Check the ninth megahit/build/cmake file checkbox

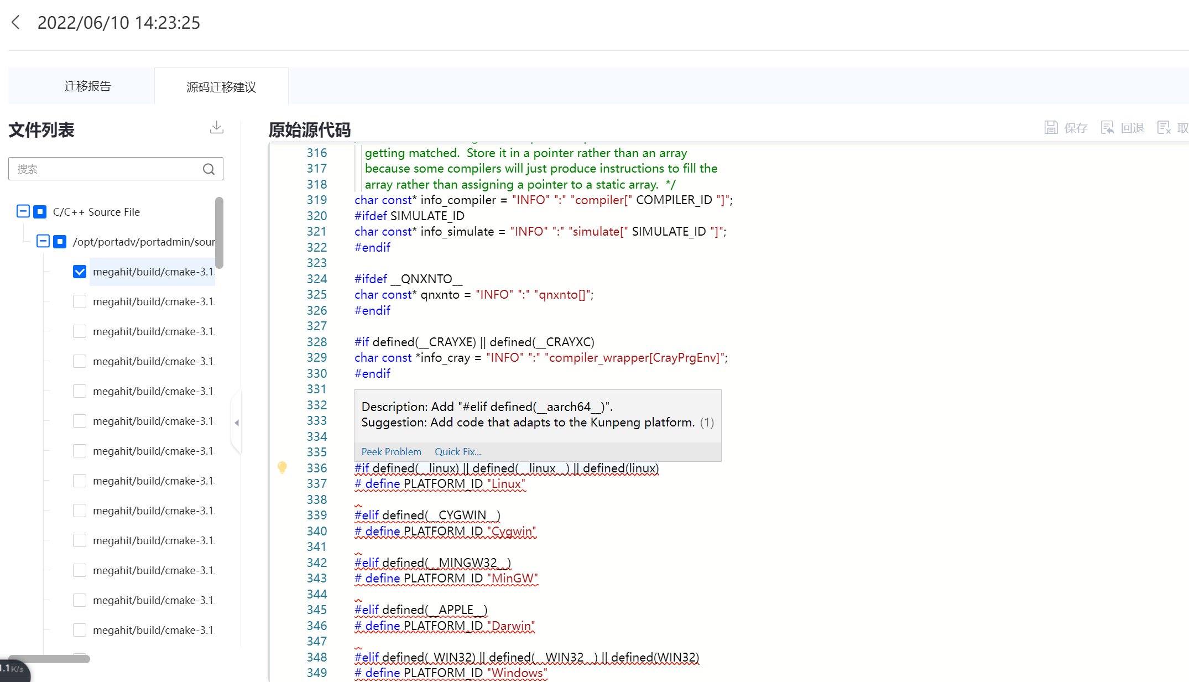80,511
